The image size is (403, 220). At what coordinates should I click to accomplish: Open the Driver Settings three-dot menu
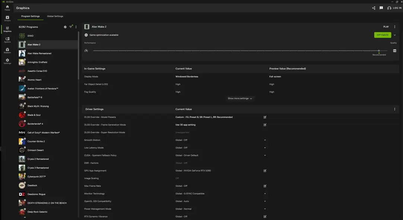395,109
